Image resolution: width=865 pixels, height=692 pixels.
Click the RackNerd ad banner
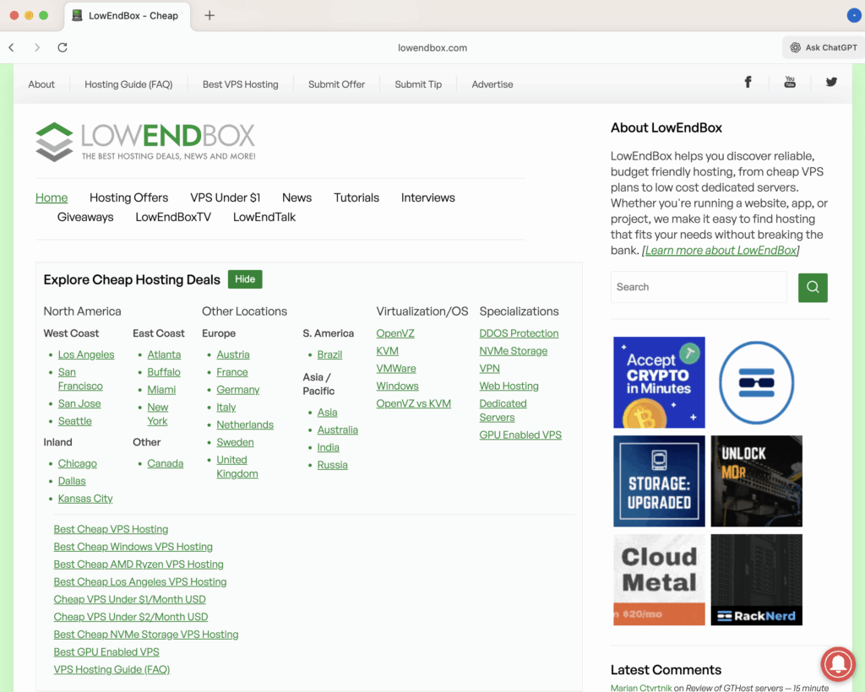click(756, 580)
